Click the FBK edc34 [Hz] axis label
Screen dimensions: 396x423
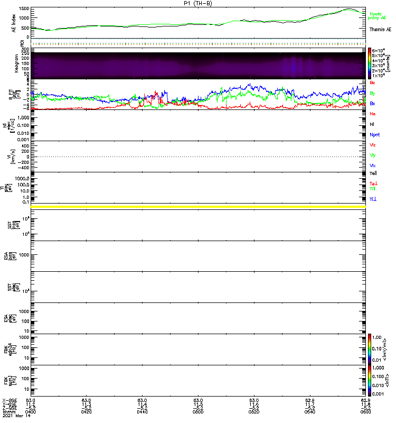pos(9,350)
